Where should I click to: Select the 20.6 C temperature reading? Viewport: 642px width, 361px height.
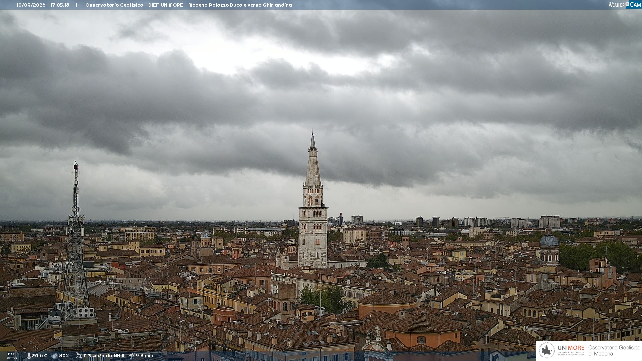40,356
